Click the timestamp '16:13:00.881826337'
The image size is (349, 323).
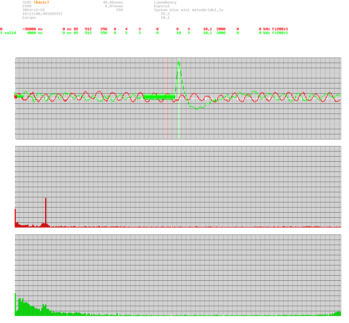[42, 14]
